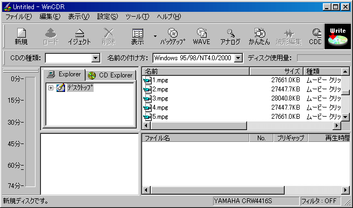This screenshot has height=208, width=353.
Task: Click the イジェクト eject icon
Action: tap(79, 37)
